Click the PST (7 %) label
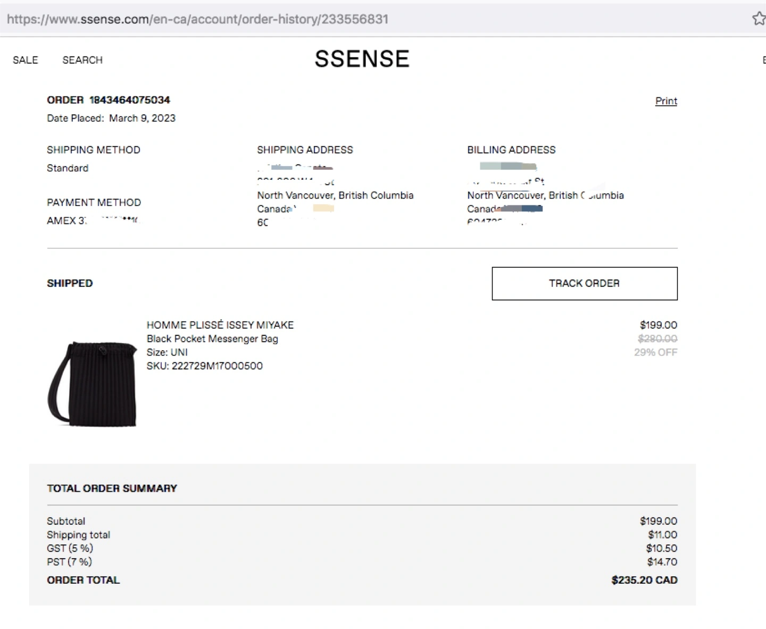Screen dimensions: 766x629 click(69, 562)
